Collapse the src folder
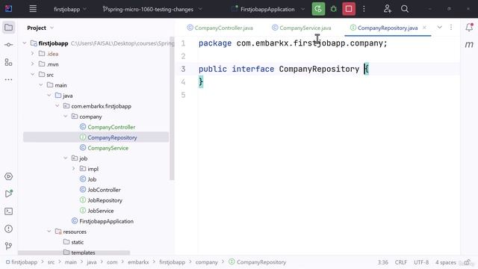 pyautogui.click(x=33, y=75)
